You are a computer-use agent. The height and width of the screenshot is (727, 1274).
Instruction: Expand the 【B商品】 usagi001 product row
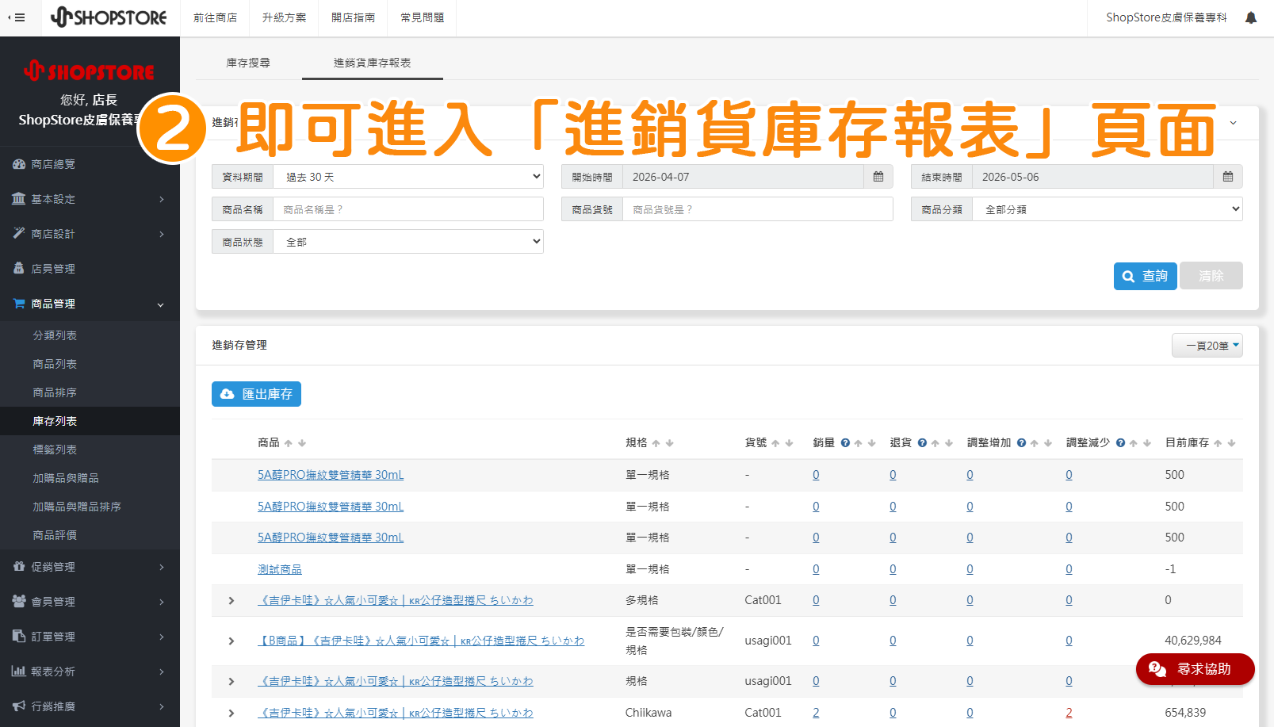click(x=231, y=641)
